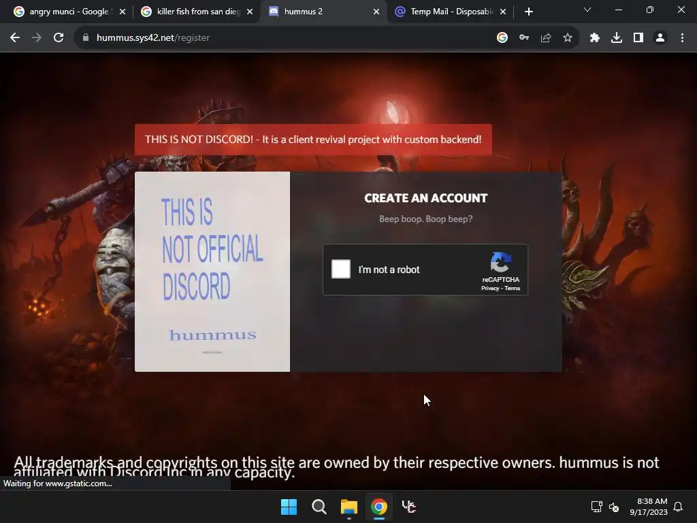
Task: Go forward to next page
Action: [x=37, y=38]
